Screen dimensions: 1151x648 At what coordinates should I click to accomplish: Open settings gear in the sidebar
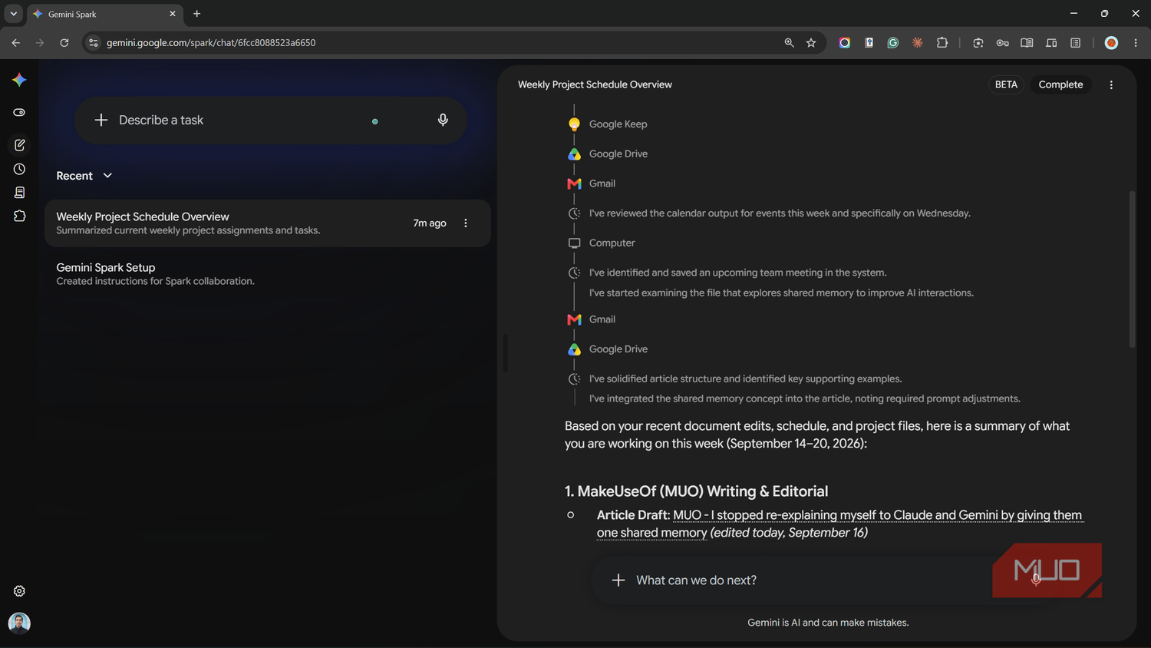click(x=19, y=590)
